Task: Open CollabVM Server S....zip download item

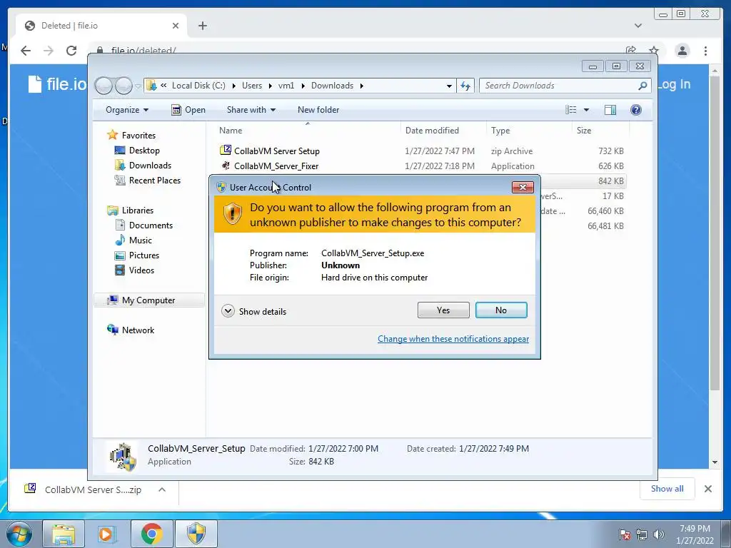Action: [84, 489]
